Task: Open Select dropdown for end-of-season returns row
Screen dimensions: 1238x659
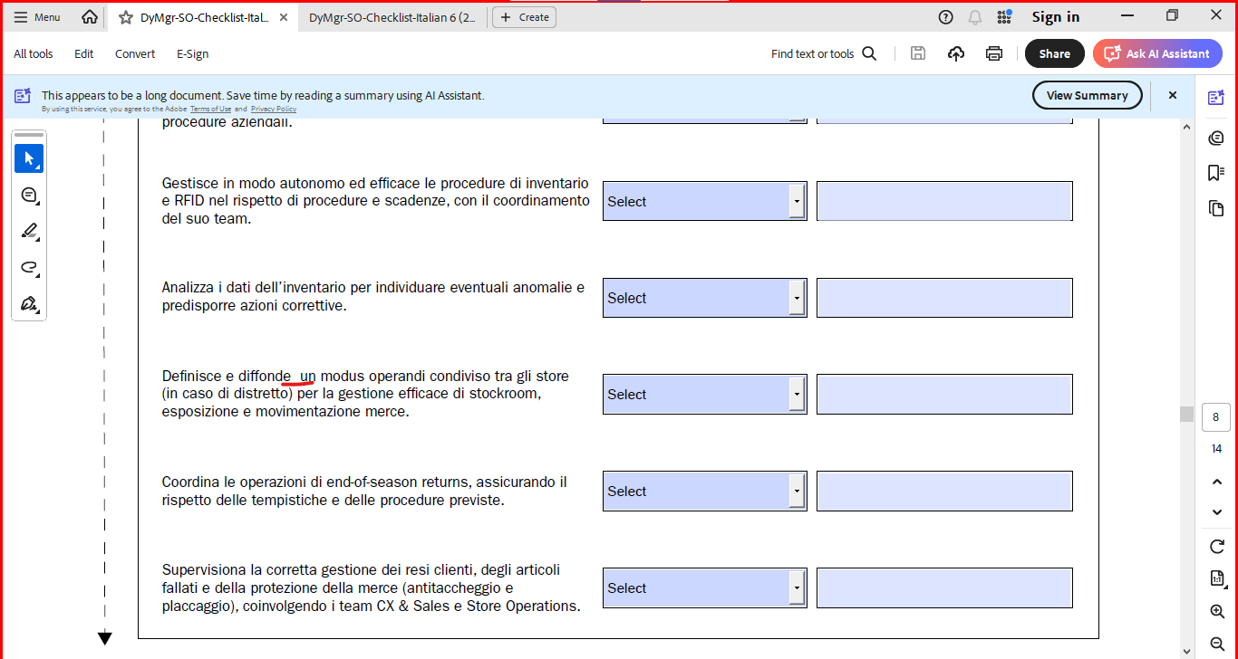Action: tap(797, 492)
